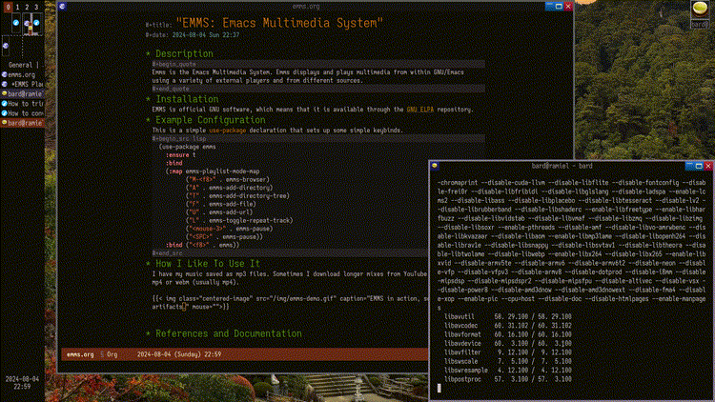Fold the 'How I Like To Use It' star

[x=148, y=264]
